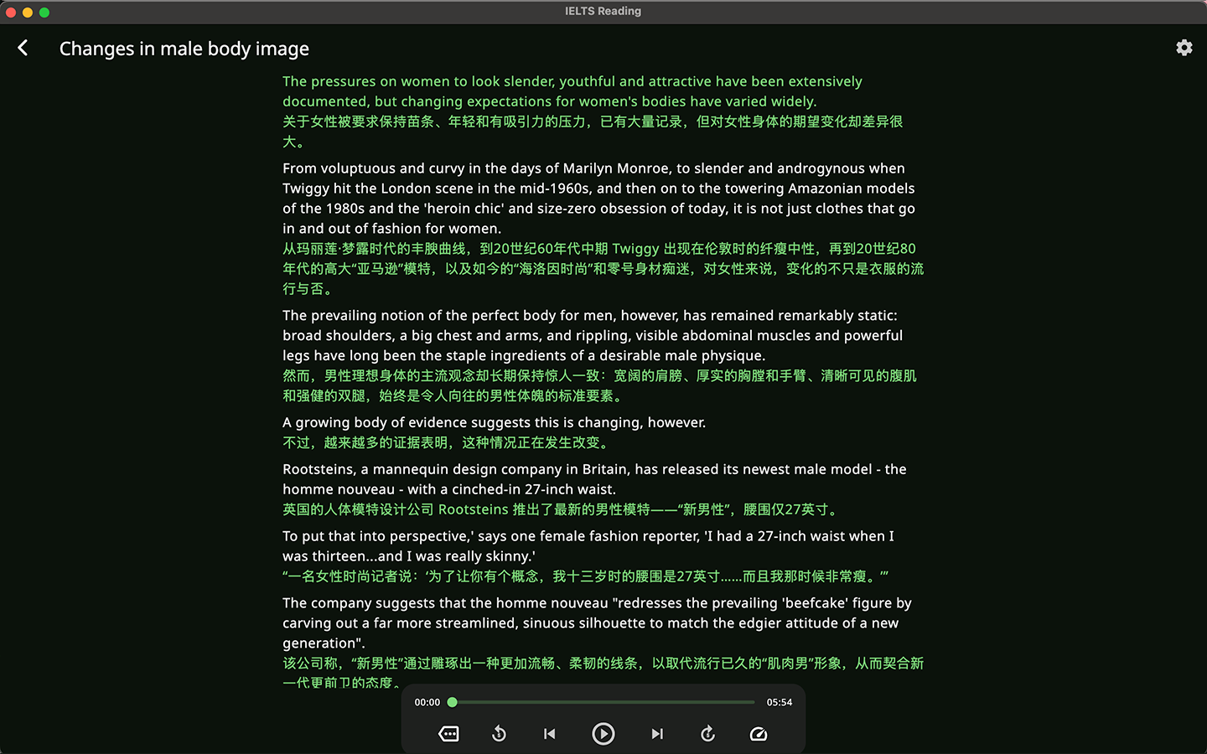
Task: Select sentence 'A growing body of evidence suggests'
Action: [x=495, y=422]
